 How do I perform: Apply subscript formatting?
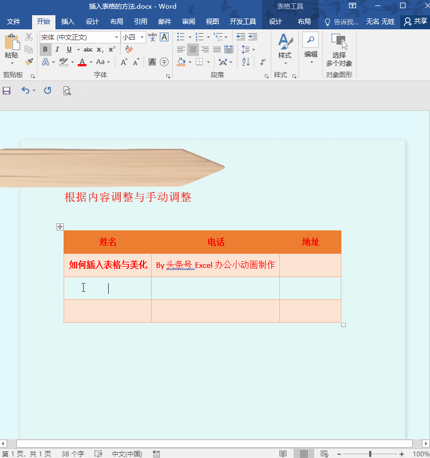(x=100, y=49)
